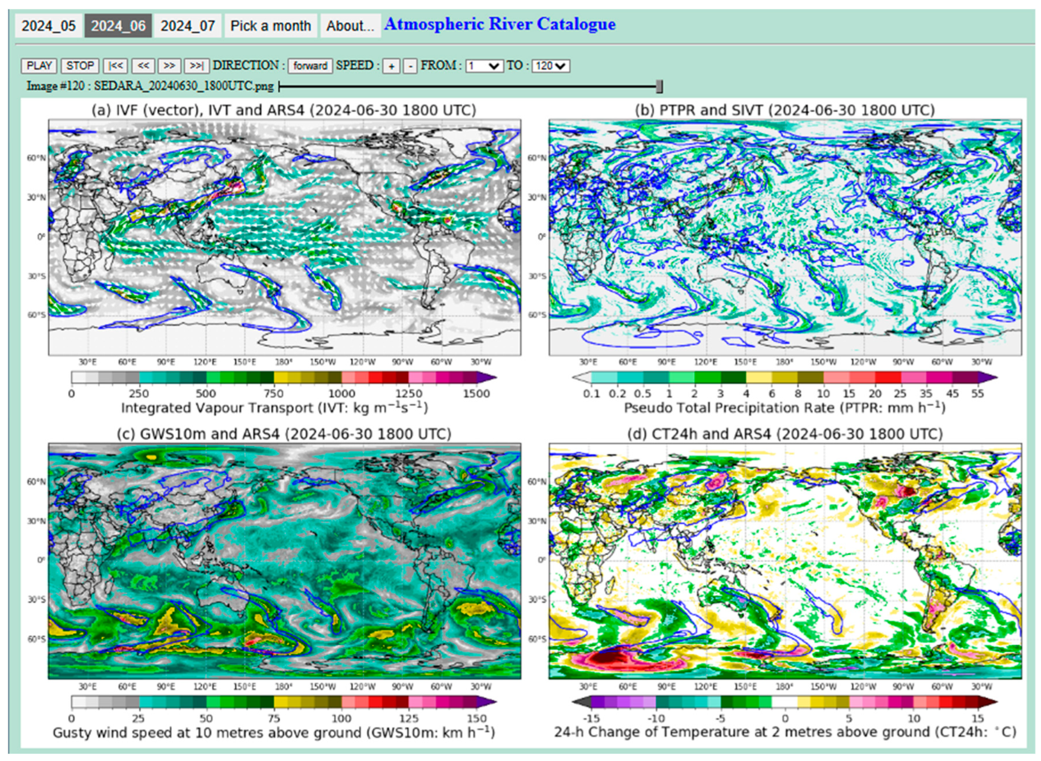The width and height of the screenshot is (1041, 761).
Task: Open the About... page
Action: 350,26
